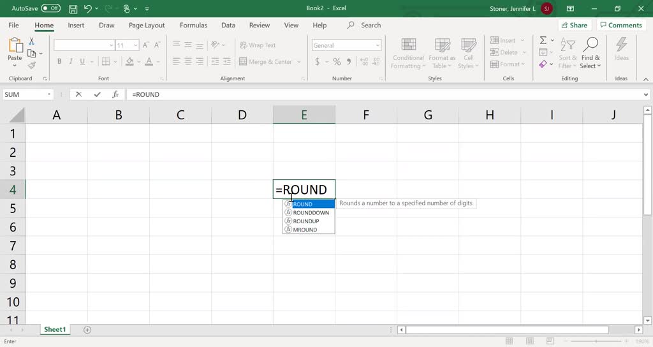Open the font size dropdown
Image resolution: width=653 pixels, height=347 pixels.
click(135, 45)
